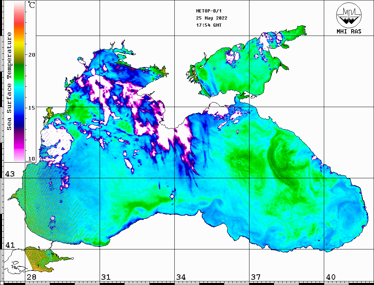Click longitude label '40'

pyautogui.click(x=331, y=277)
